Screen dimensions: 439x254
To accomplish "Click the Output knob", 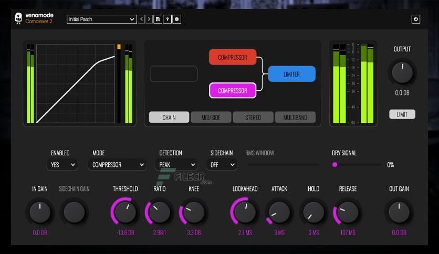I will coord(402,73).
